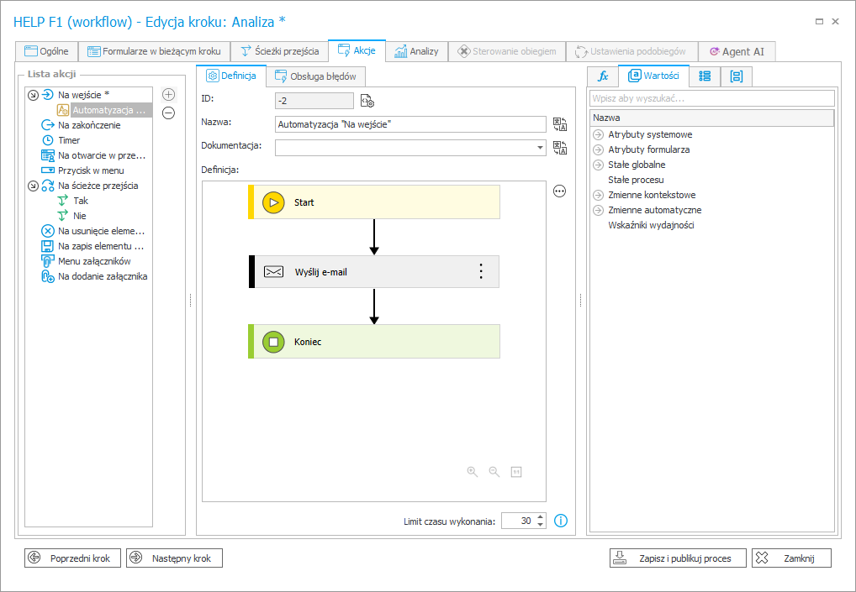Screen dimensions: 856x592
Task: Click the three-dot menu on Wyślij e-mail
Action: point(481,271)
